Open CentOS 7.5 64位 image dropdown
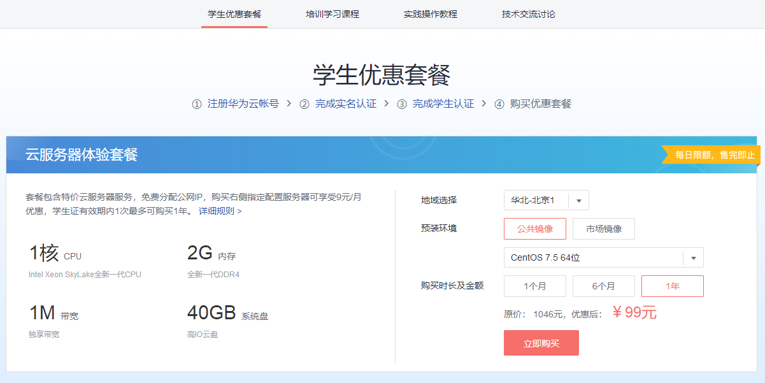The image size is (765, 383). click(x=604, y=258)
